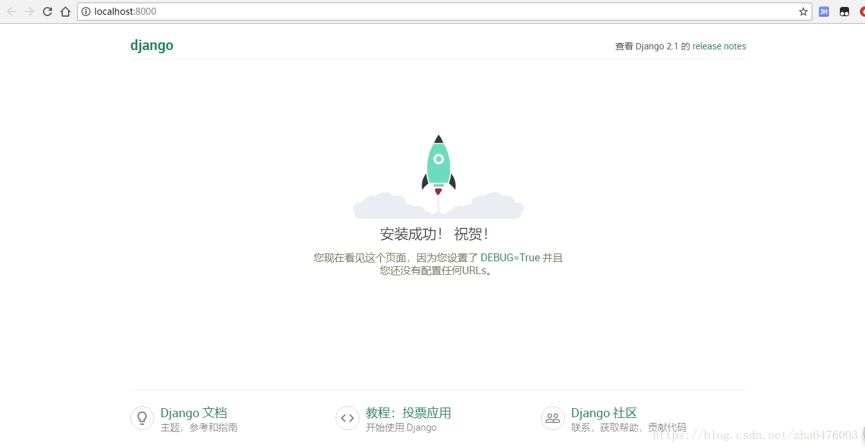Screen dimensions: 865x448
Task: Click the people community icon
Action: [x=552, y=418]
